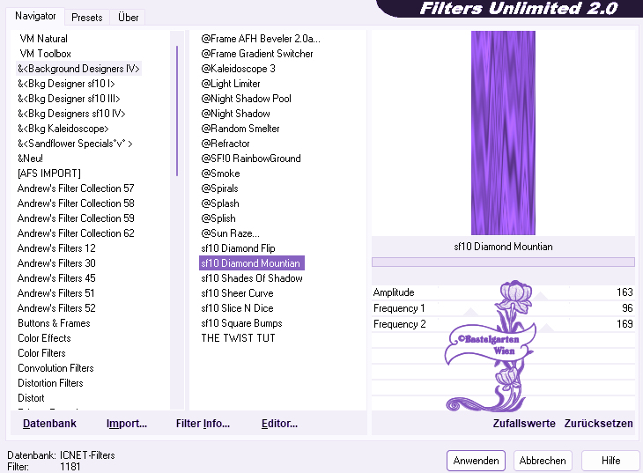Choose Distortion Filters category
Image resolution: width=643 pixels, height=473 pixels.
click(x=50, y=383)
